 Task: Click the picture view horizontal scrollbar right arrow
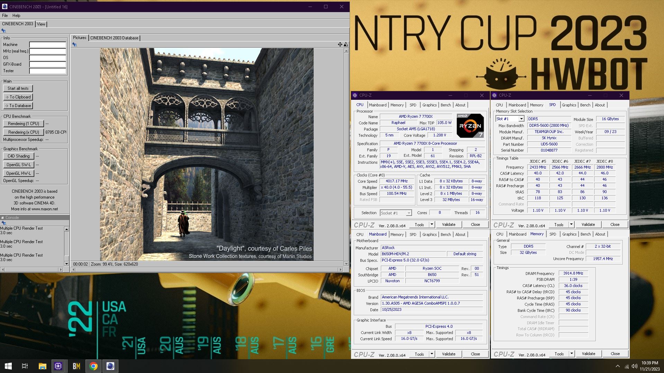click(x=341, y=269)
